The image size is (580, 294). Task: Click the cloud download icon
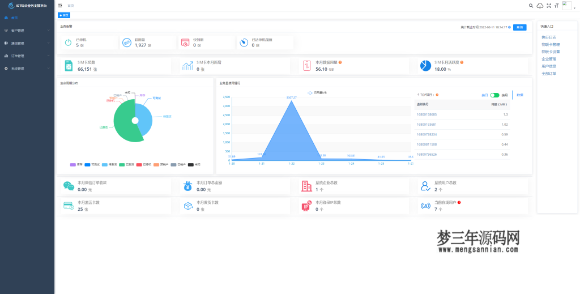point(540,6)
